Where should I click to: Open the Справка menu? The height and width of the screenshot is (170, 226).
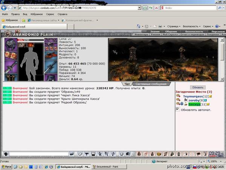[63, 14]
